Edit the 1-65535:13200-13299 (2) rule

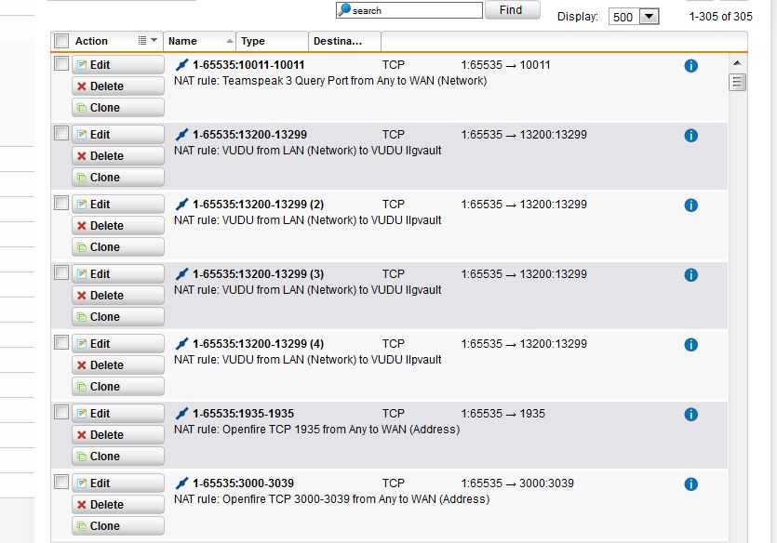[x=118, y=205]
